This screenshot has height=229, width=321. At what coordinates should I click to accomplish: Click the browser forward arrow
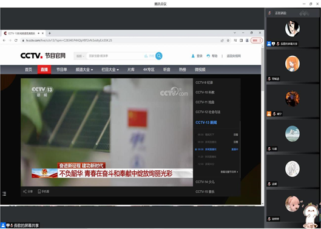(10, 41)
